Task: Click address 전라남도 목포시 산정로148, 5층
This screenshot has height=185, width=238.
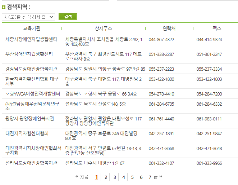Action: tap(96, 104)
